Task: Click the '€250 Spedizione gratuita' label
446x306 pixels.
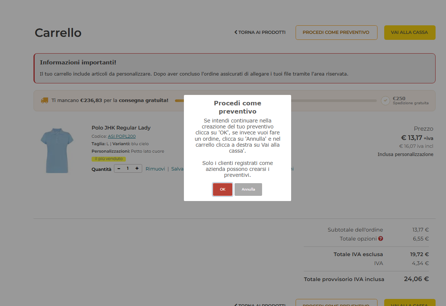Action: coord(410,101)
